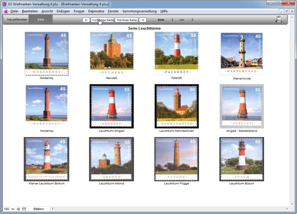The height and width of the screenshot is (214, 297).
Task: Click the Büsum lighthouse stamp
Action: [x=241, y=159]
